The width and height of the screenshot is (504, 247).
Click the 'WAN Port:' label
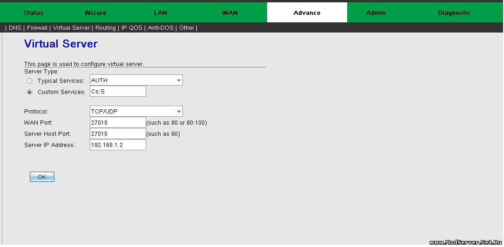38,122
